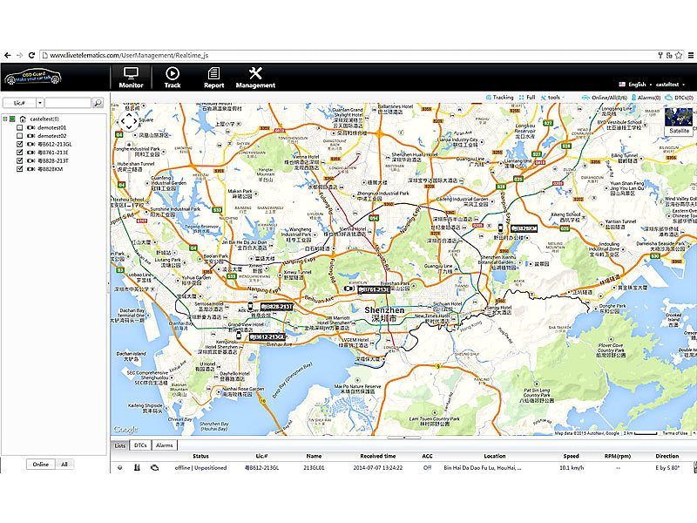
Task: Sort list by Speed column header
Action: click(x=572, y=456)
